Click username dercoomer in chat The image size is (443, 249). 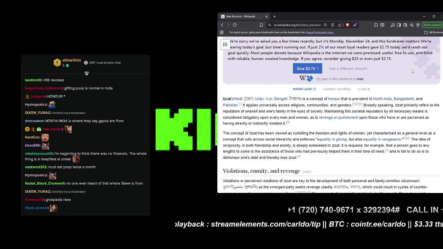34,121
